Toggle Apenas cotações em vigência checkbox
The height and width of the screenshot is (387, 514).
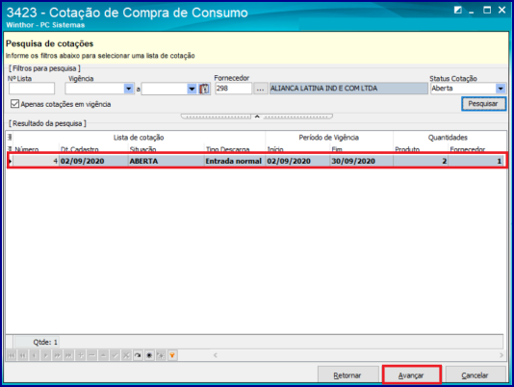coord(14,104)
